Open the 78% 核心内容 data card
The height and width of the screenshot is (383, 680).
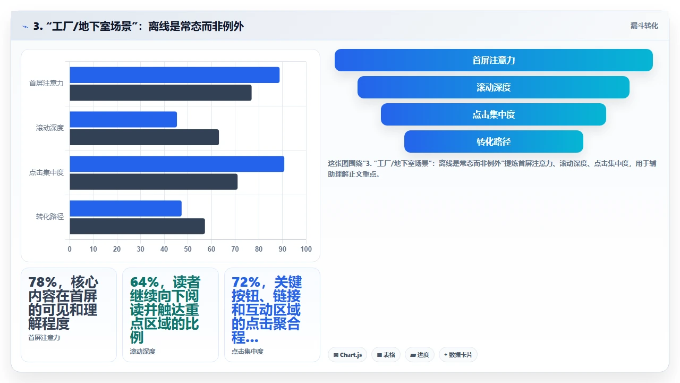pyautogui.click(x=69, y=315)
